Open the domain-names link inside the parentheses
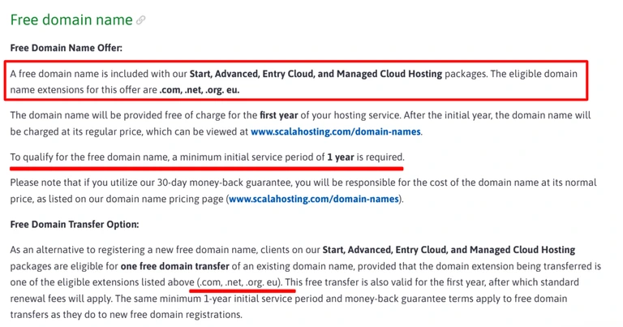 [x=314, y=199]
